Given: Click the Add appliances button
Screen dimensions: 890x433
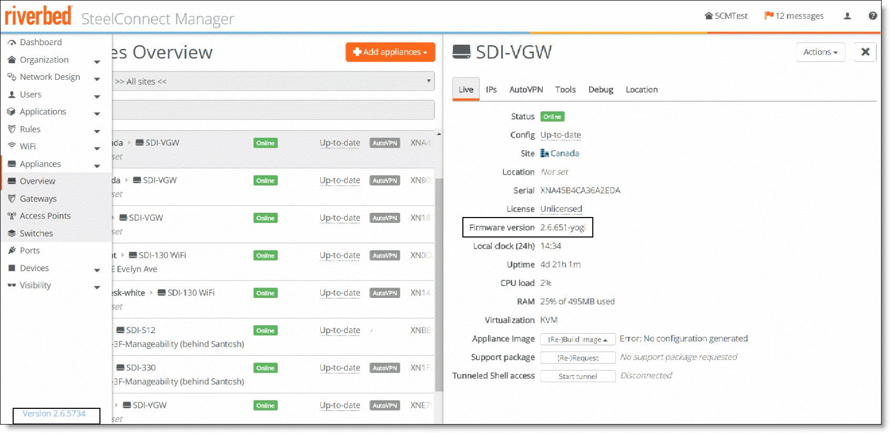Looking at the screenshot, I should pyautogui.click(x=390, y=52).
